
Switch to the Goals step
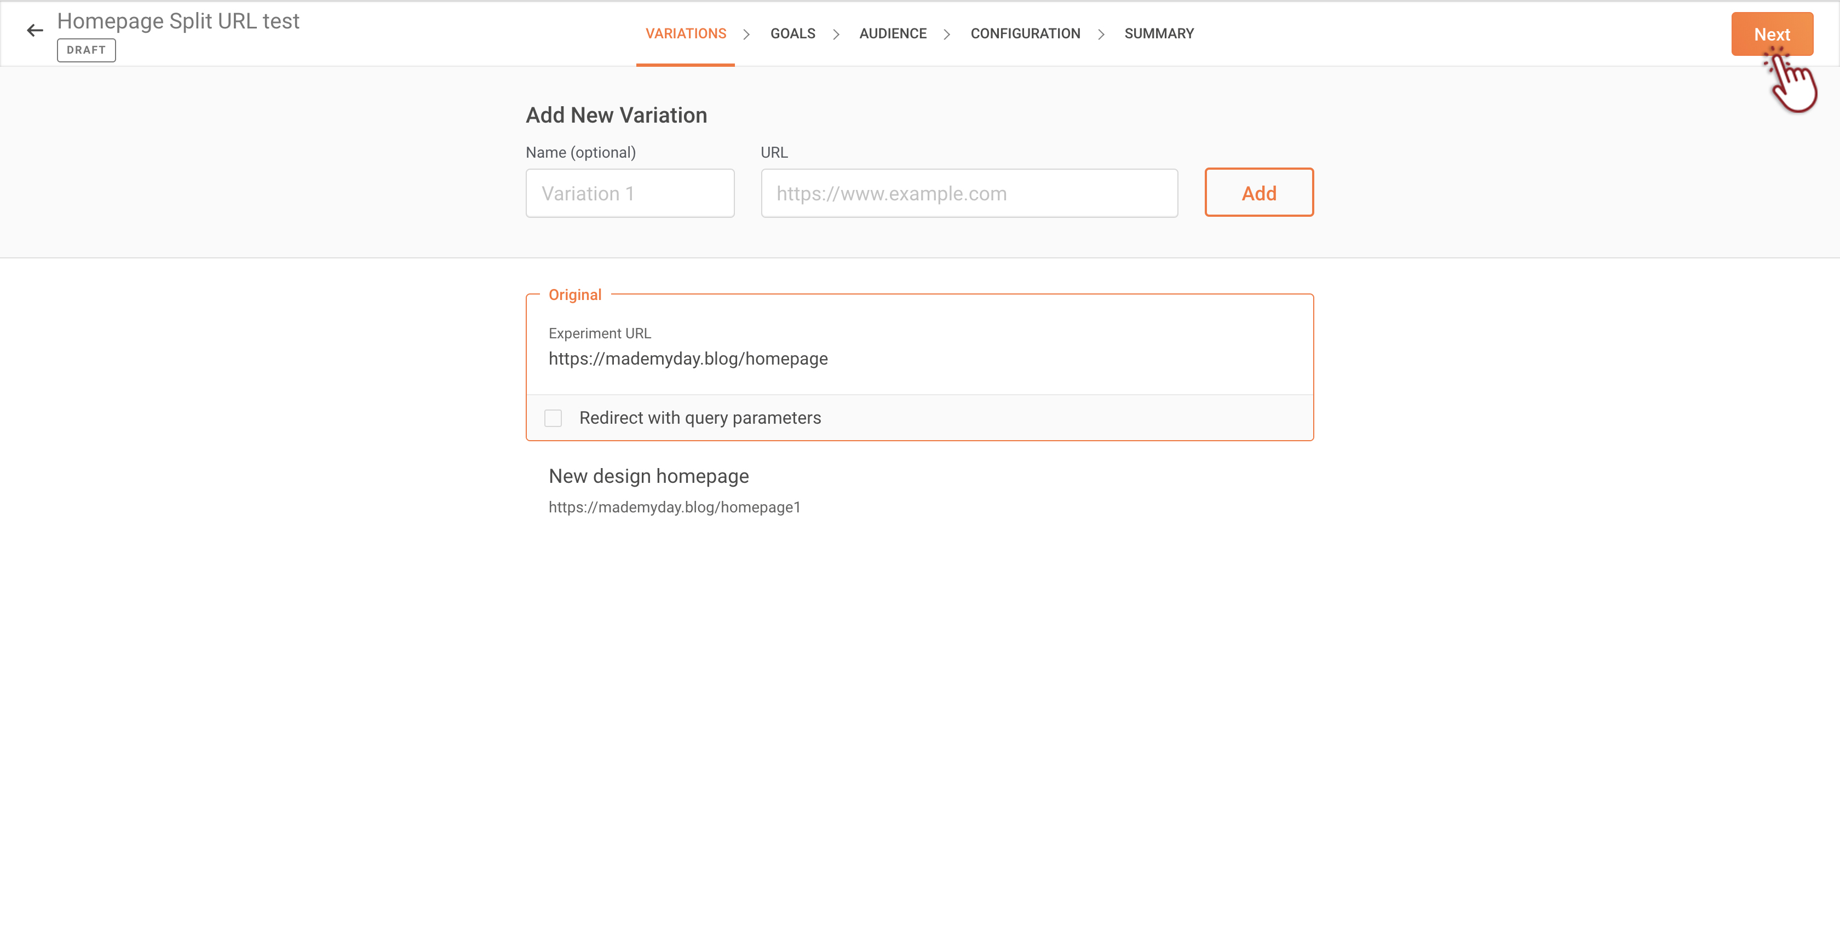[x=792, y=33]
